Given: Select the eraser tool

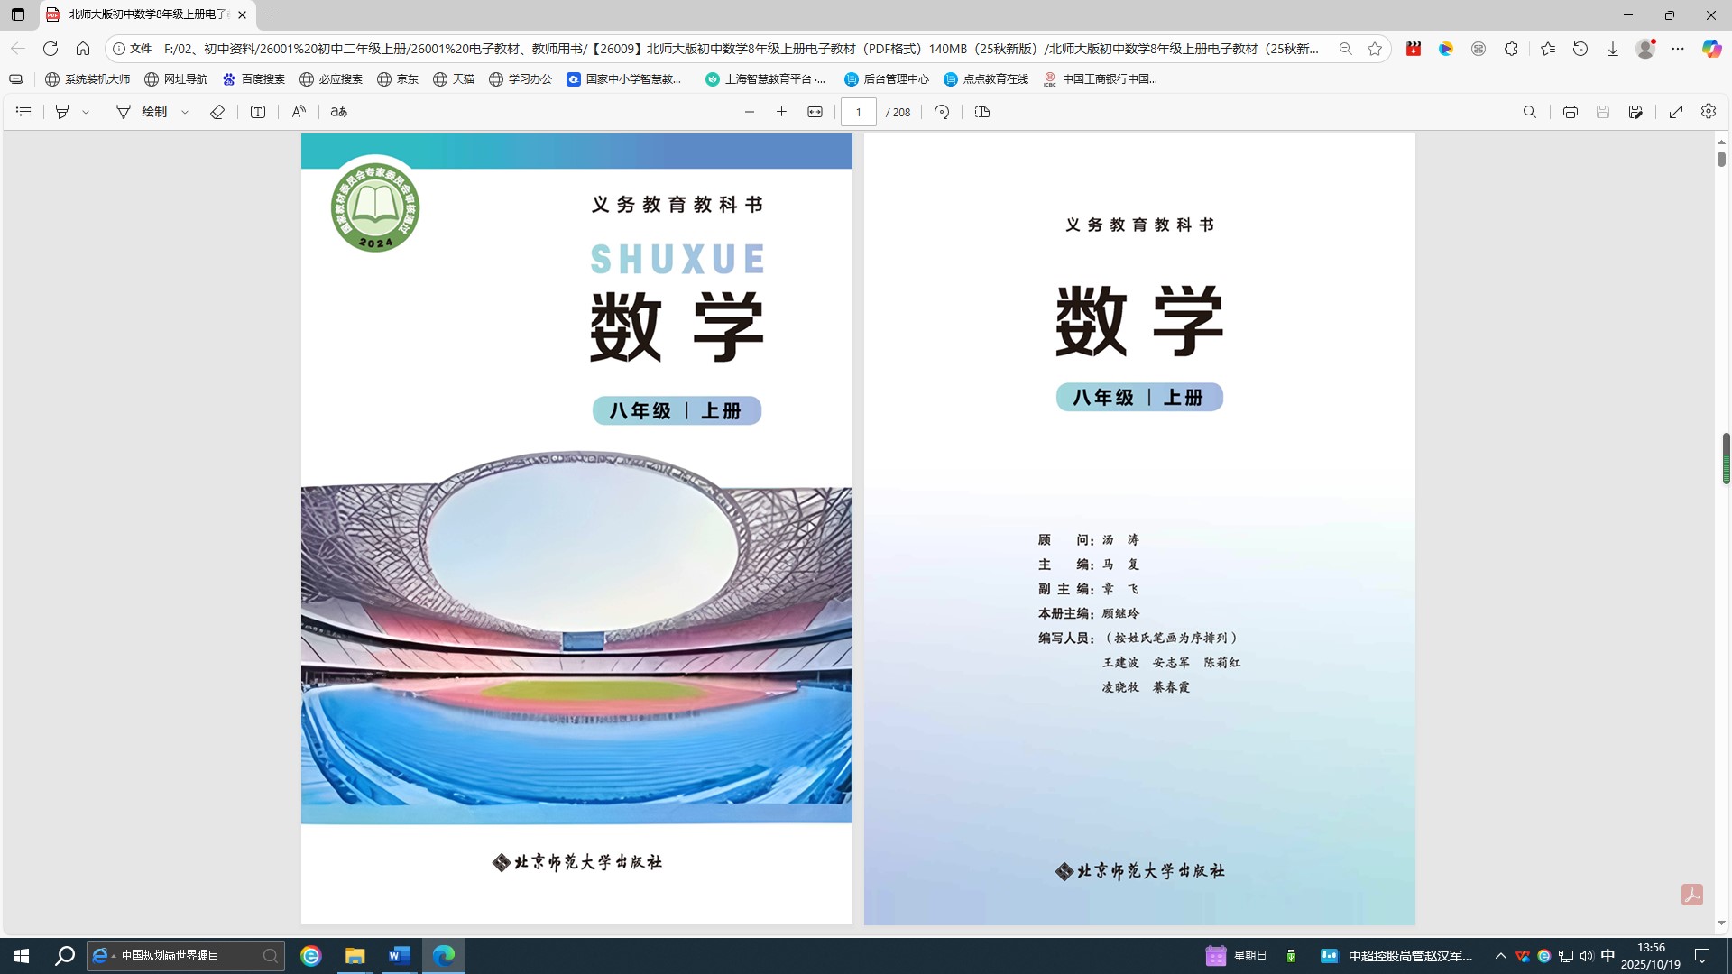Looking at the screenshot, I should 217,112.
